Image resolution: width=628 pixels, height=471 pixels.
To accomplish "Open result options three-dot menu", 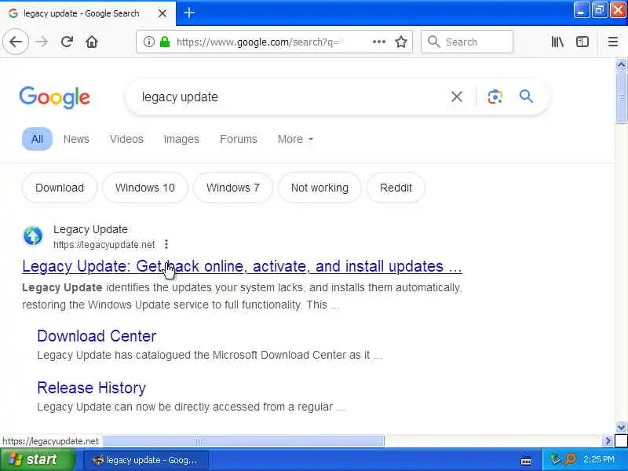I will (x=166, y=244).
